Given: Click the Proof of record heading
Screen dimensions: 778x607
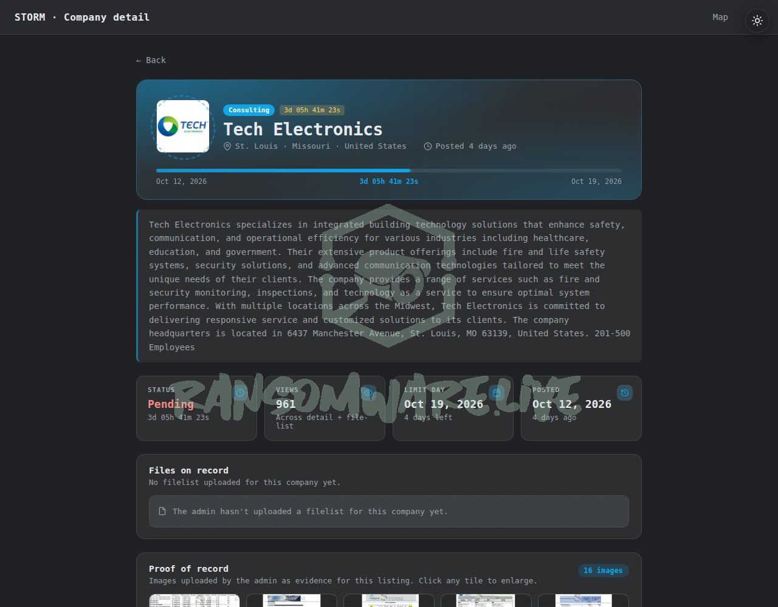Looking at the screenshot, I should (x=188, y=569).
